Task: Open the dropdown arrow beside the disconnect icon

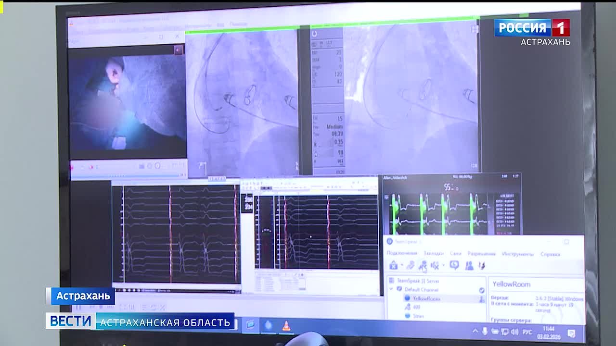Action: click(x=401, y=266)
